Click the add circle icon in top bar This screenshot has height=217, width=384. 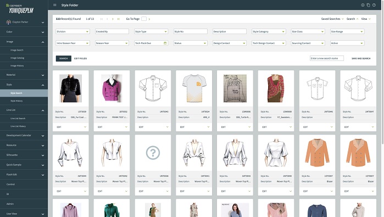(x=363, y=5)
